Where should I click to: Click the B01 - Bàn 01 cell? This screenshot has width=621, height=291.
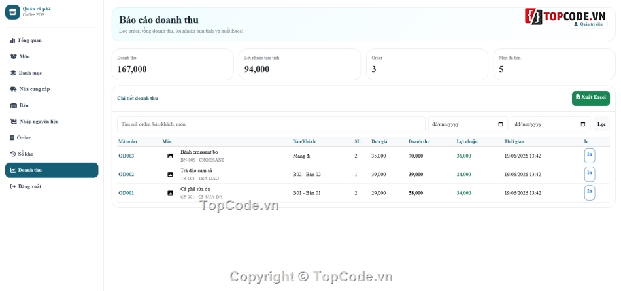pyautogui.click(x=307, y=193)
